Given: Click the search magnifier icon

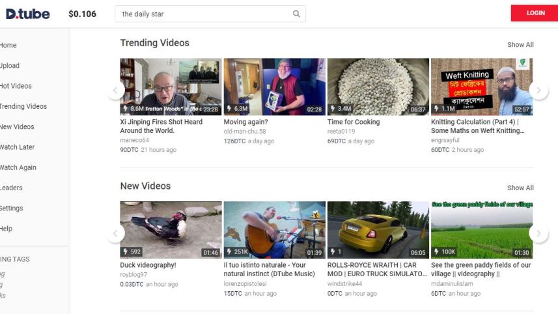Looking at the screenshot, I should 296,14.
